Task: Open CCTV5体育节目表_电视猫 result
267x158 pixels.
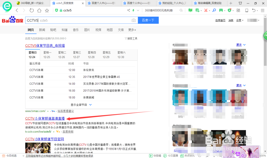Action: pyautogui.click(x=45, y=46)
